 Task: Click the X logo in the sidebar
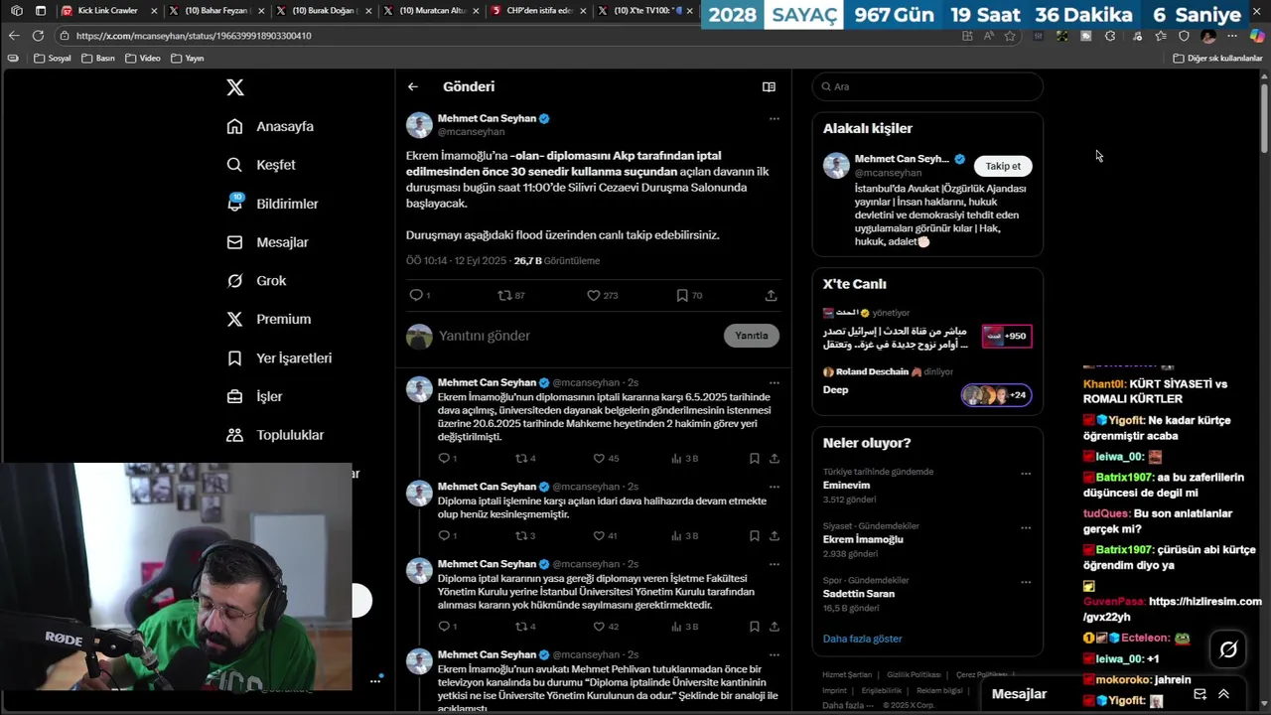(x=235, y=87)
